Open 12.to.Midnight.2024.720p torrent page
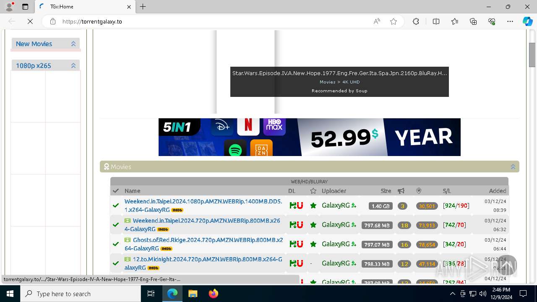537x302 pixels. pos(203,263)
